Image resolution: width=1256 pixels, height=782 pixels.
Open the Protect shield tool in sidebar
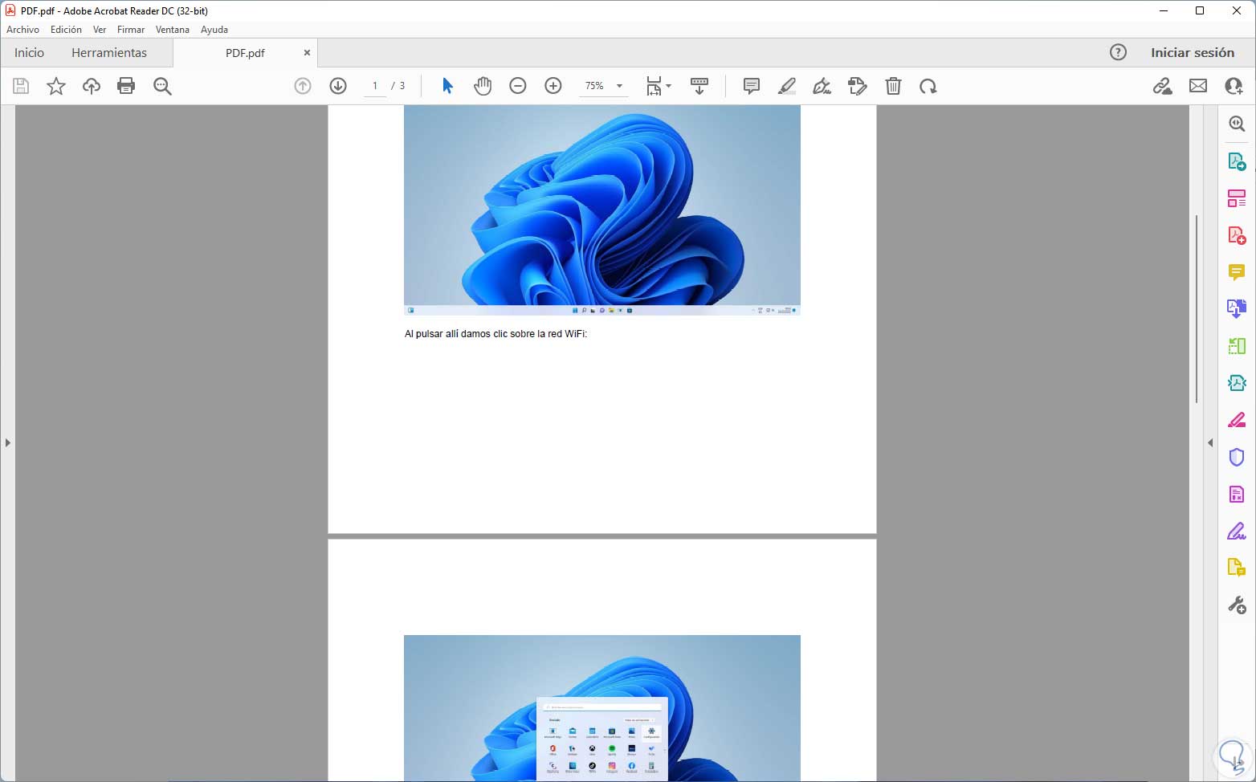coord(1237,457)
